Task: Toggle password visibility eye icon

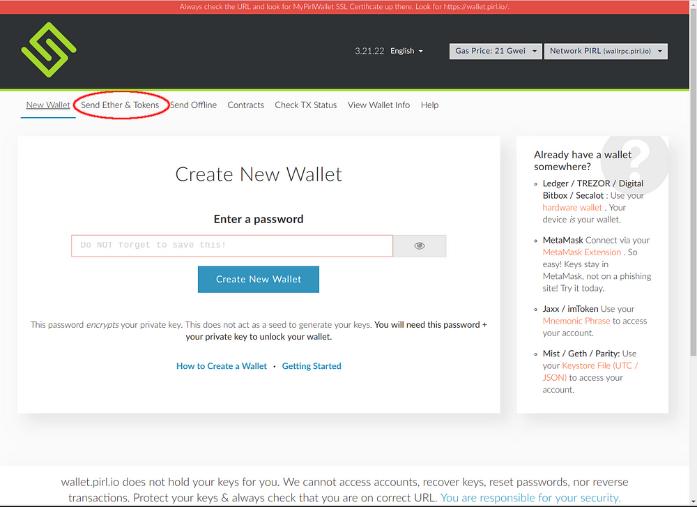Action: pos(419,246)
